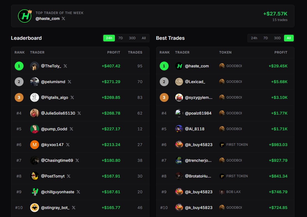
Task: Click @trencherjo... avatar in Best Trades
Action: [x=179, y=160]
